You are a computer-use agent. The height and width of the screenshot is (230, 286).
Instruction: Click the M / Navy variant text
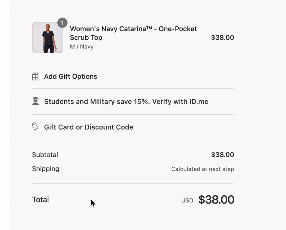[x=82, y=46]
